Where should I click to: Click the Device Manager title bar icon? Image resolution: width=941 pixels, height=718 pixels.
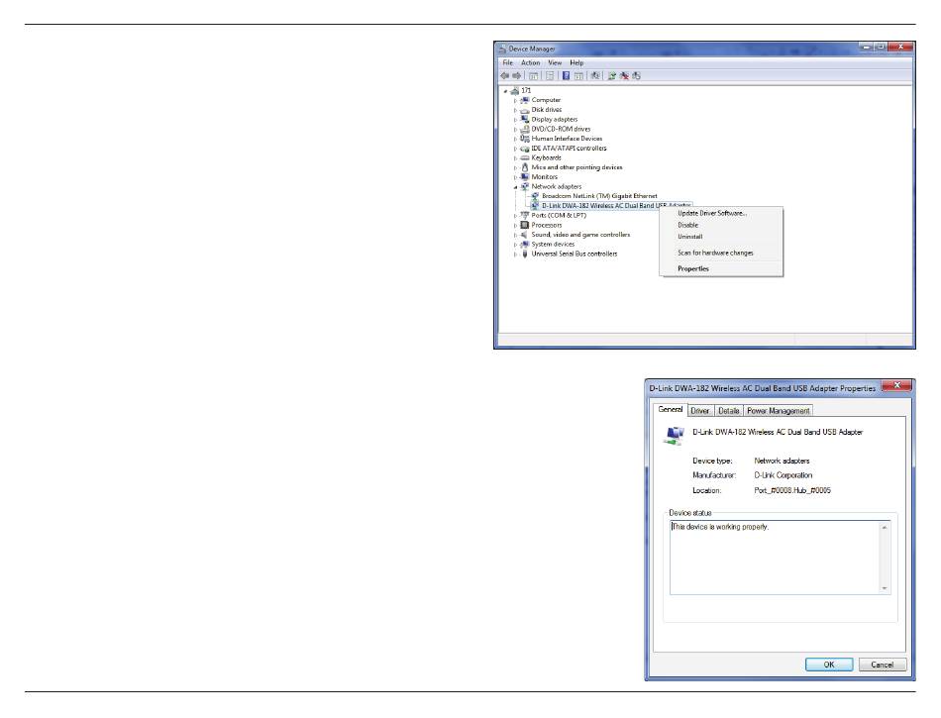502,49
